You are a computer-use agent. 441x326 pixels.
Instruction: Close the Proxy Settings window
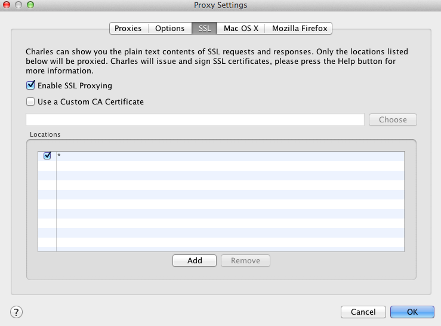pos(7,5)
